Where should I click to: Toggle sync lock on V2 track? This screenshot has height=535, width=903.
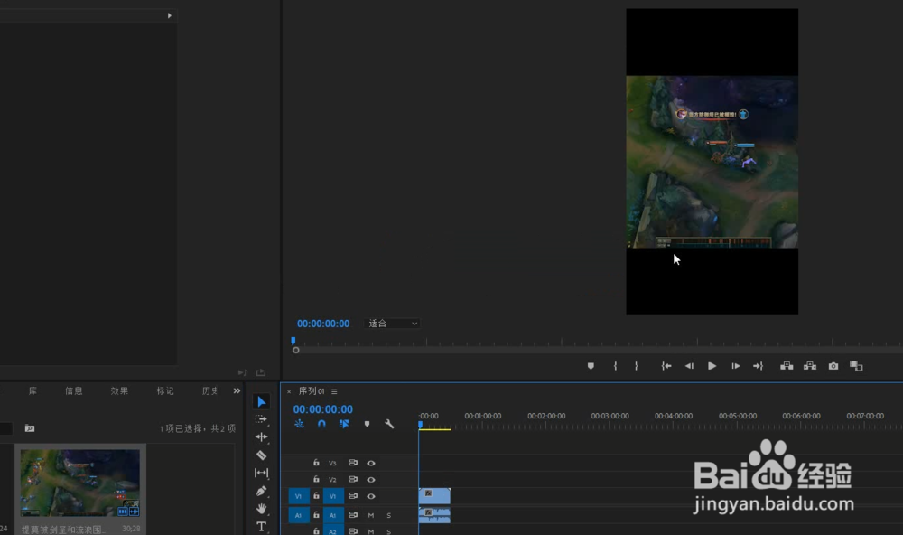pos(353,479)
